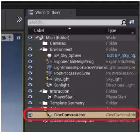Screen dimensions: 140x132
Task: Hide the ExponentialHeightFog actor
Action: [30, 61]
